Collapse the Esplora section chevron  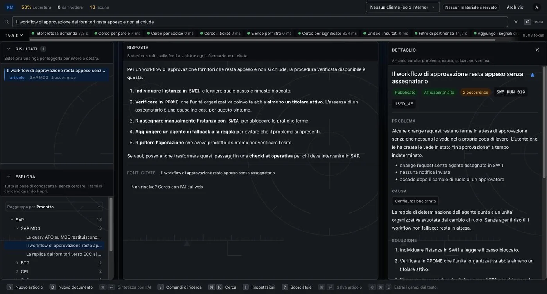point(9,176)
